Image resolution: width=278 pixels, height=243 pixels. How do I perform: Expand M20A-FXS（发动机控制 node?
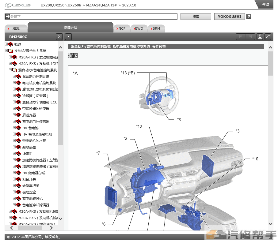[x=10, y=63]
